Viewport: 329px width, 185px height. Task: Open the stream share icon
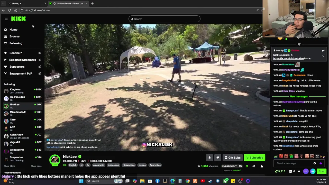click(254, 166)
